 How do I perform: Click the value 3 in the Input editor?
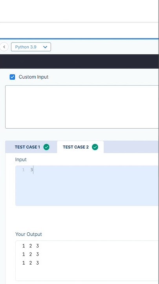pos(31,170)
